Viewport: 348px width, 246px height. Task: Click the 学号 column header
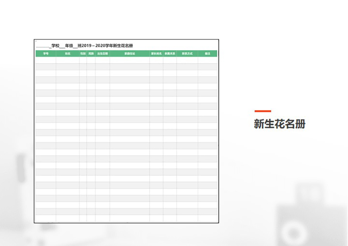click(46, 53)
